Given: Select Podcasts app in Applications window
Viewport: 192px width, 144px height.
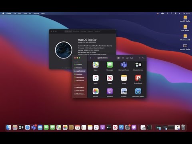Looking at the screenshot, I should click(110, 91).
